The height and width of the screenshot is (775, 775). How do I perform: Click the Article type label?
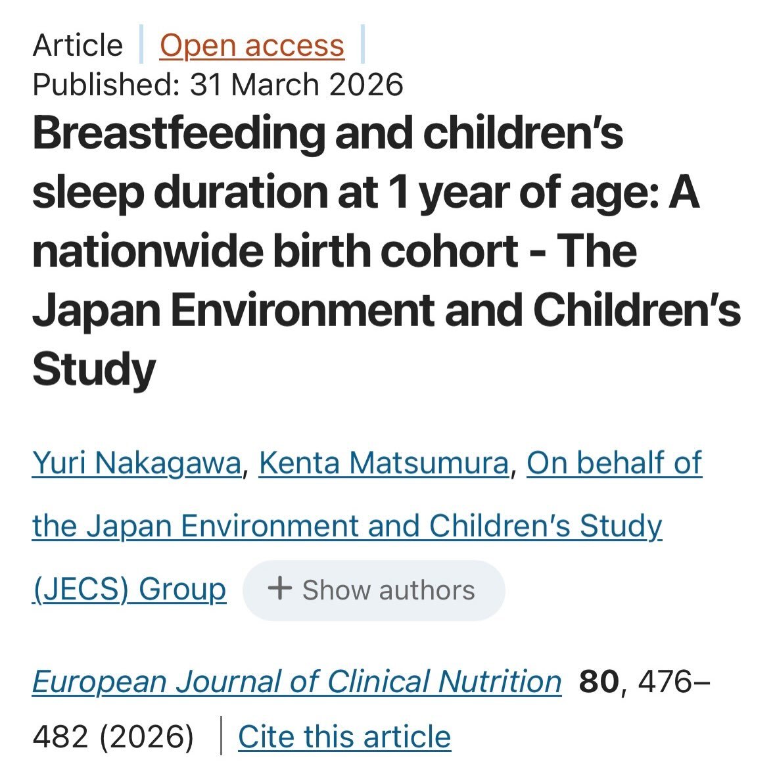coord(78,45)
